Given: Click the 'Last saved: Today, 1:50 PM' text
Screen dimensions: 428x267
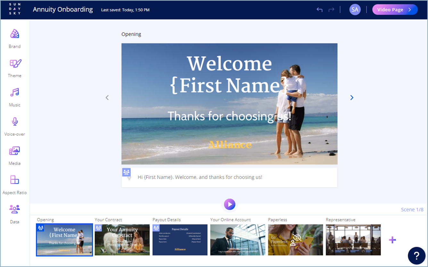Looking at the screenshot, I should [x=125, y=10].
